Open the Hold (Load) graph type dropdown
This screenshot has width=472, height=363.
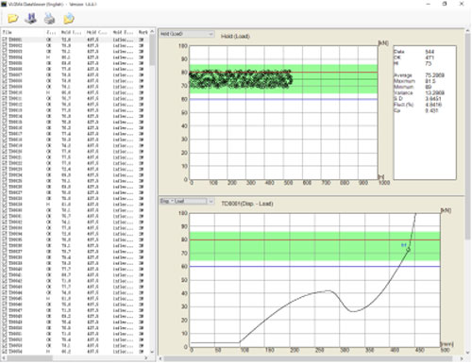coord(187,34)
